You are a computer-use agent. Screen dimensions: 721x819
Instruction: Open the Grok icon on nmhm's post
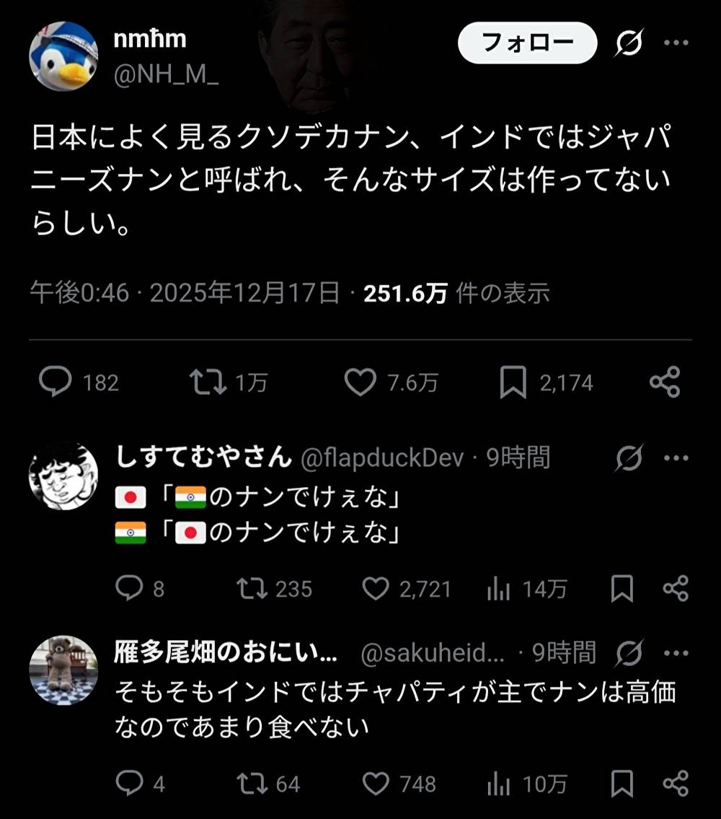tap(629, 44)
